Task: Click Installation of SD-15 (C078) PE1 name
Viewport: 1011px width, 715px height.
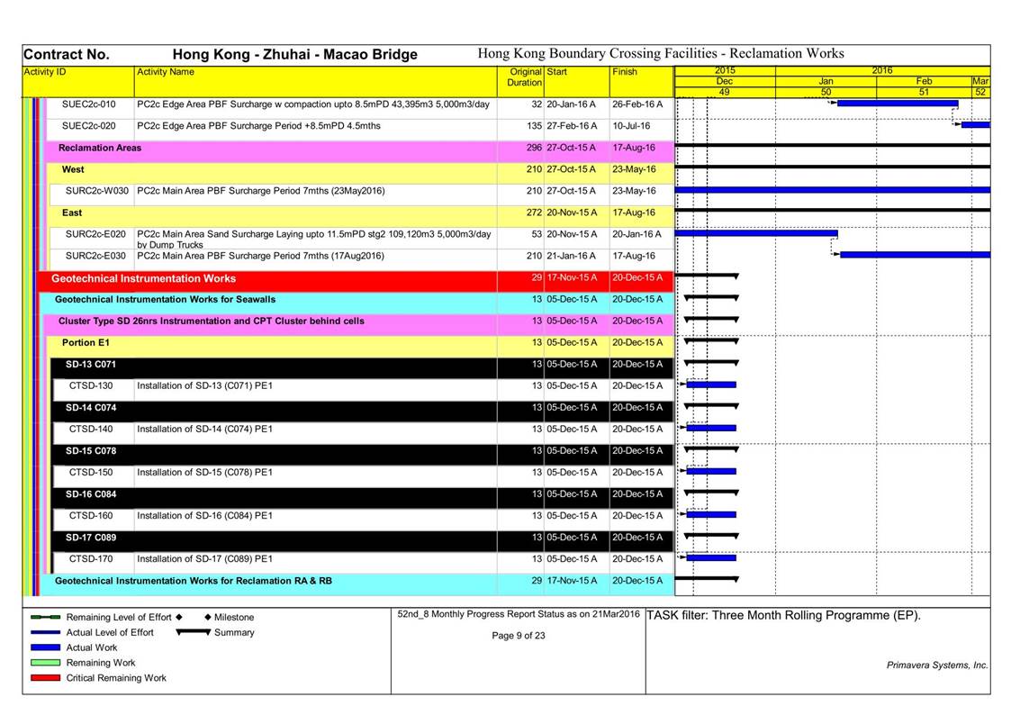Action: pos(205,473)
